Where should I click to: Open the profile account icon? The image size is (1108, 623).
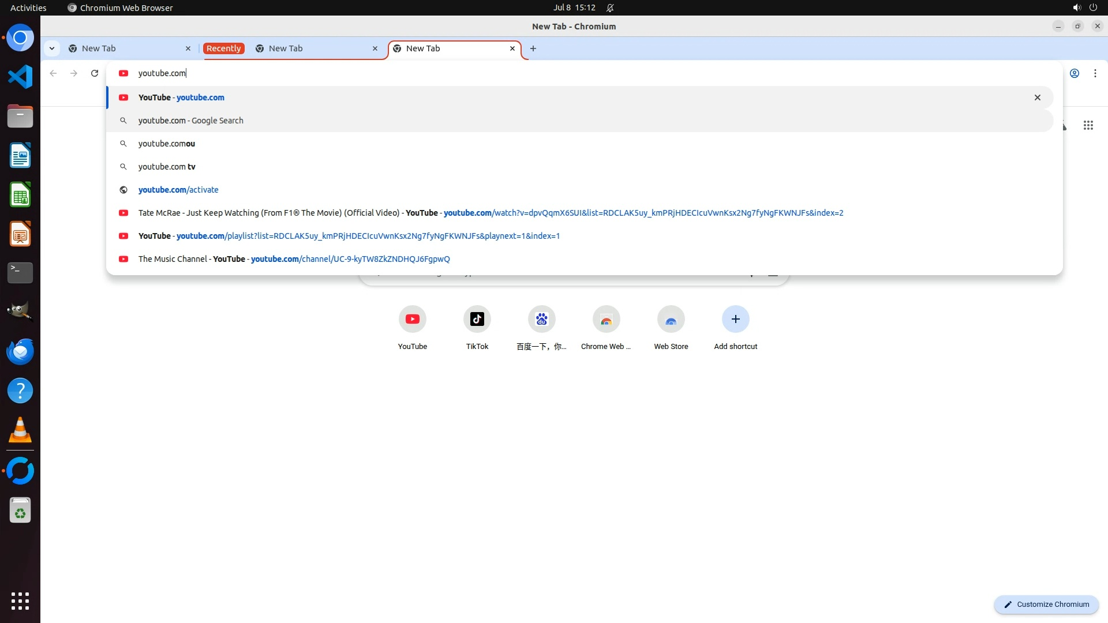pyautogui.click(x=1075, y=73)
